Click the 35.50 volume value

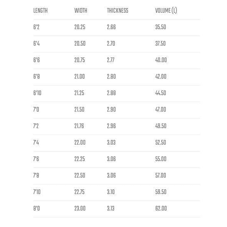[161, 28]
